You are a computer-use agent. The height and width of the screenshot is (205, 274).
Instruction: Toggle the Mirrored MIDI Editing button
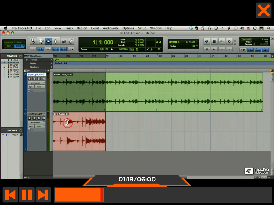click(48, 49)
